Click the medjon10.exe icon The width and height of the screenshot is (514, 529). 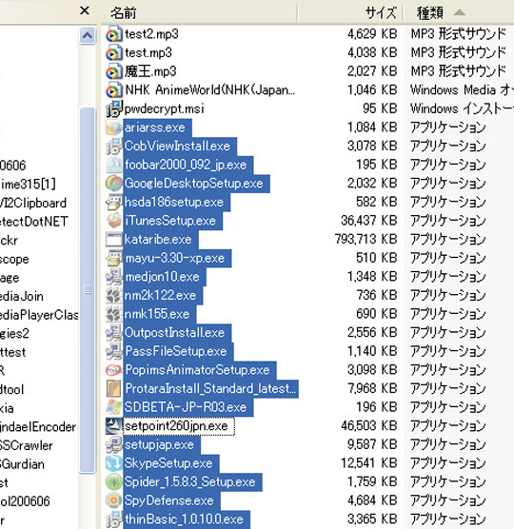tap(113, 277)
